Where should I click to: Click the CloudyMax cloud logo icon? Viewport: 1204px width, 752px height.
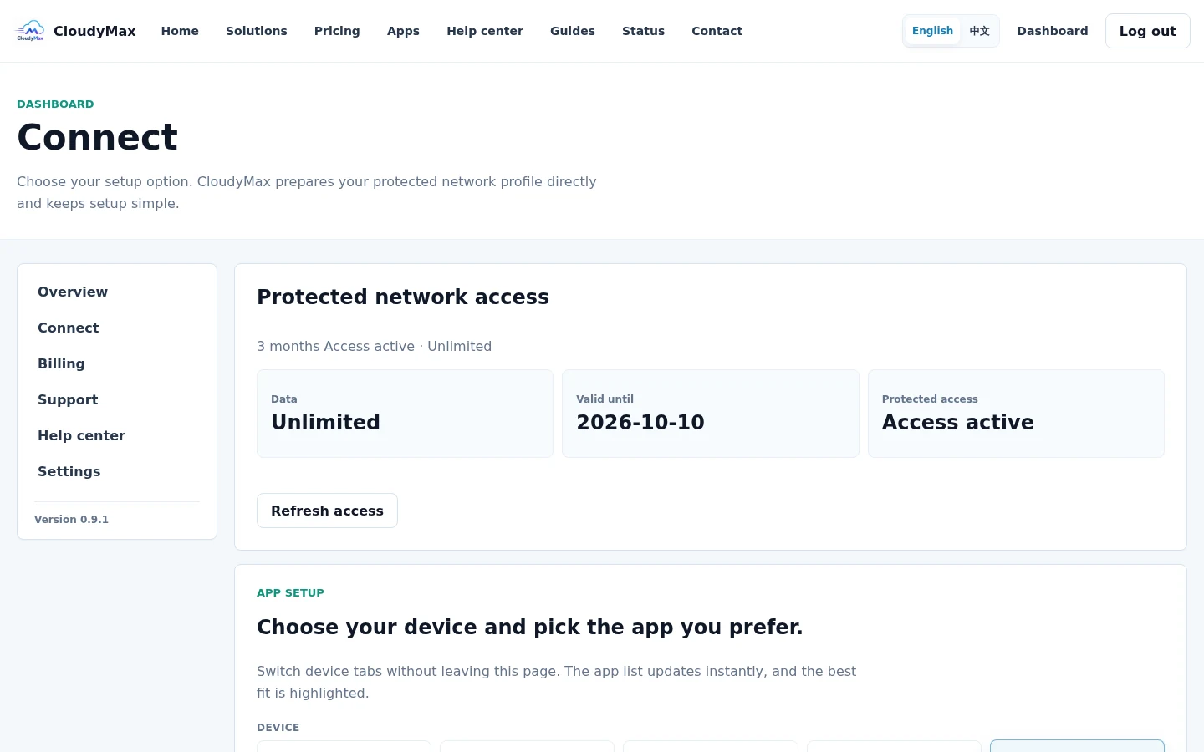pos(30,31)
